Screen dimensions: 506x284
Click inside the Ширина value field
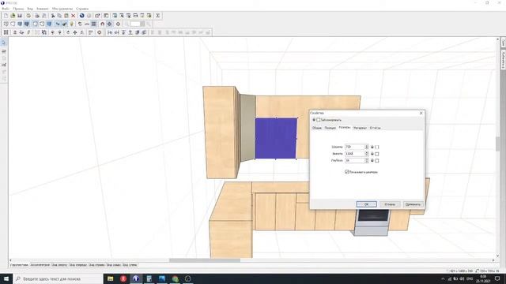(x=355, y=147)
